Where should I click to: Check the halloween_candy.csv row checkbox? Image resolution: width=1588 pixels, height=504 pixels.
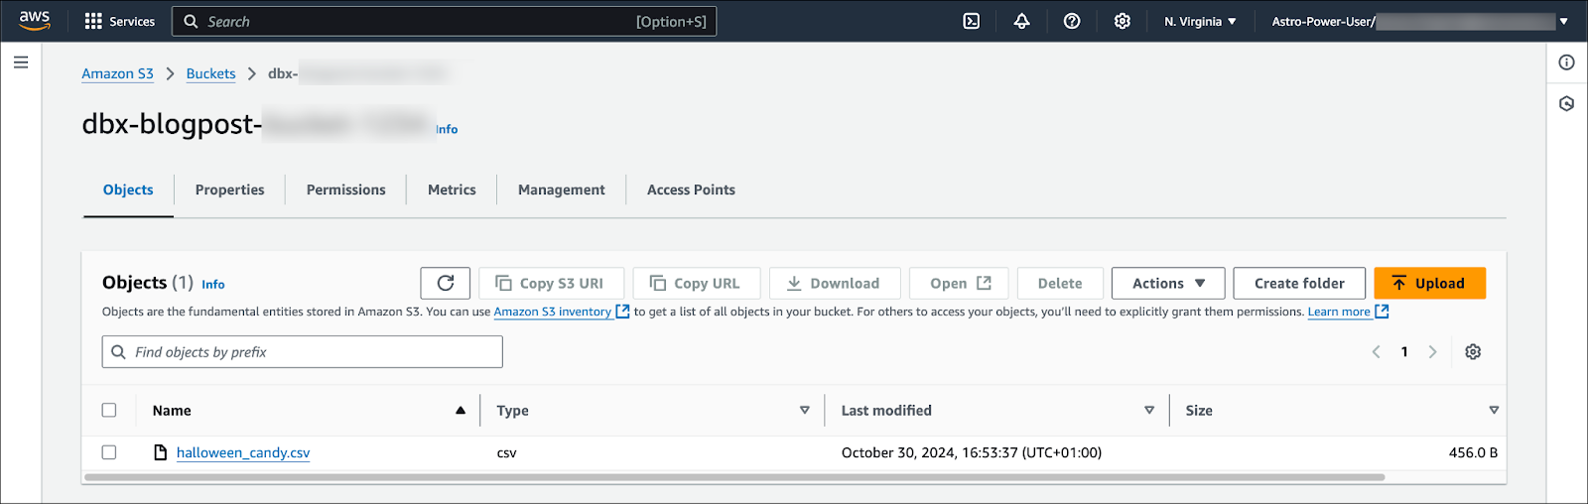(x=109, y=452)
